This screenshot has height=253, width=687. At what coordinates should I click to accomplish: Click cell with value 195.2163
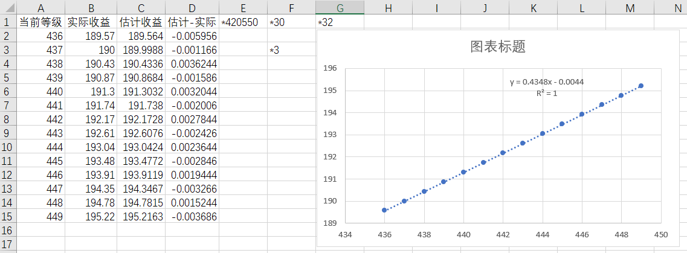141,216
